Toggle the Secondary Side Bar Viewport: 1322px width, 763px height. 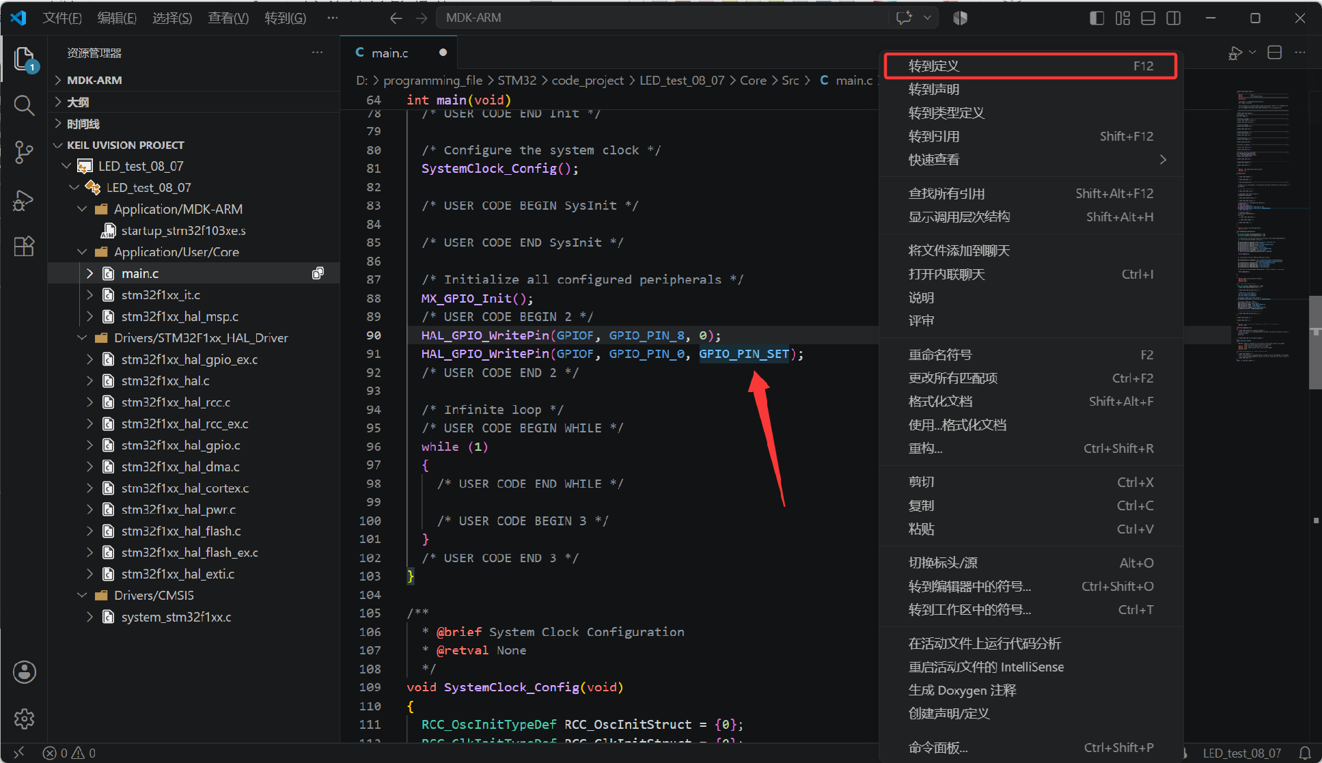point(1174,18)
